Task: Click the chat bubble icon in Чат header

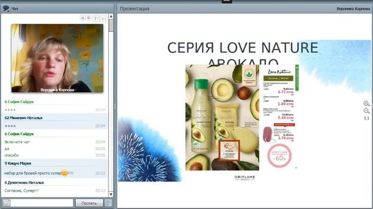Action: pyautogui.click(x=6, y=9)
